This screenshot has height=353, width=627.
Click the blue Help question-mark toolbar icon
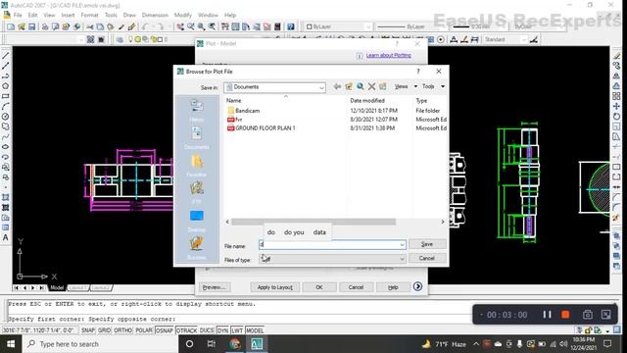[291, 26]
